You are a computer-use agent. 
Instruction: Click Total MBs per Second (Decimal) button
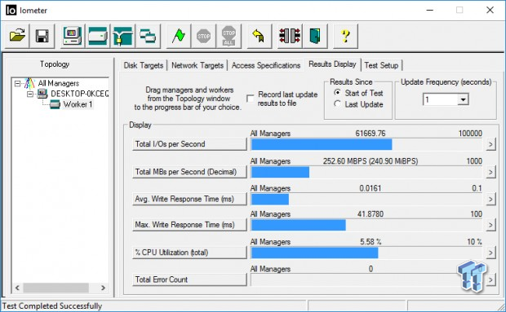pyautogui.click(x=189, y=172)
